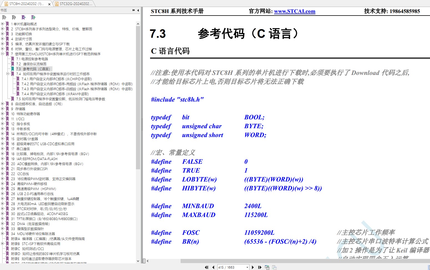Expand bookmark 26 USB 2.0-FS通用串行总线
430x270 pixels.
[x=2, y=194]
